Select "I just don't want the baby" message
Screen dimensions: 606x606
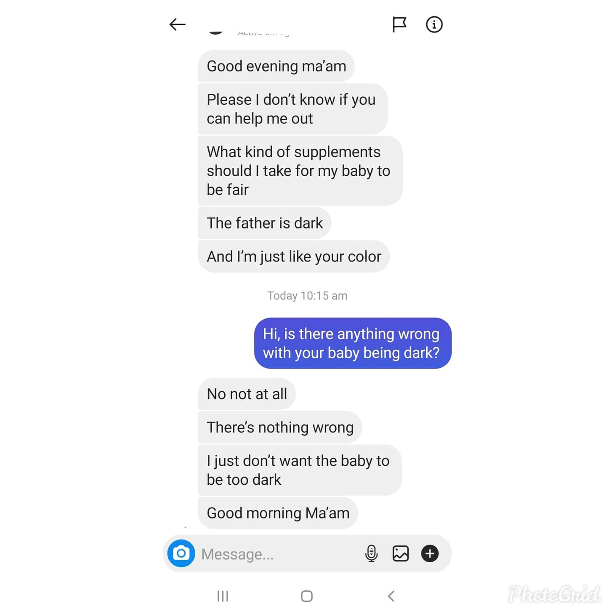300,470
